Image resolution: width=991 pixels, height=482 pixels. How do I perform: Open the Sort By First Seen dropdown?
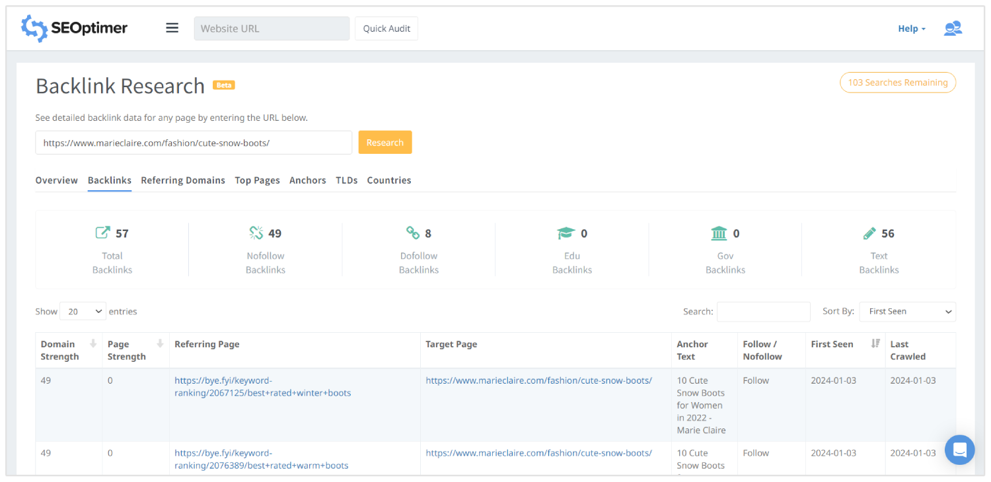pyautogui.click(x=907, y=312)
